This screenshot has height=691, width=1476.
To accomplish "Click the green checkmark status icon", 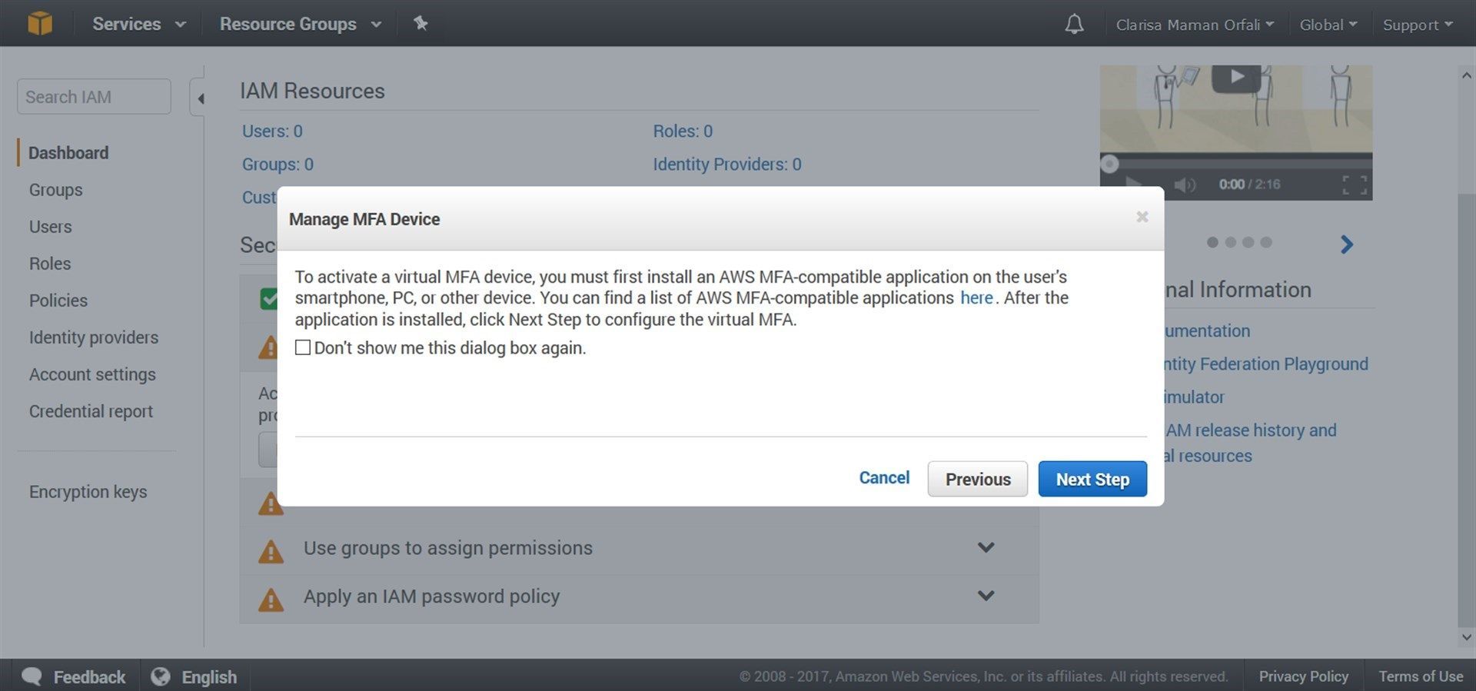I will [268, 299].
